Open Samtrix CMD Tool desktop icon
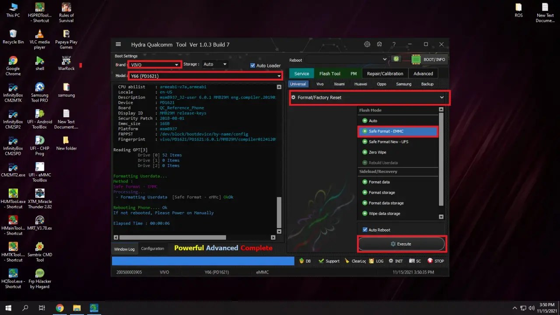560x315 pixels. 40,252
